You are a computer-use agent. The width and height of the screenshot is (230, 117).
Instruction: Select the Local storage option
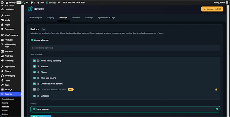125,109
